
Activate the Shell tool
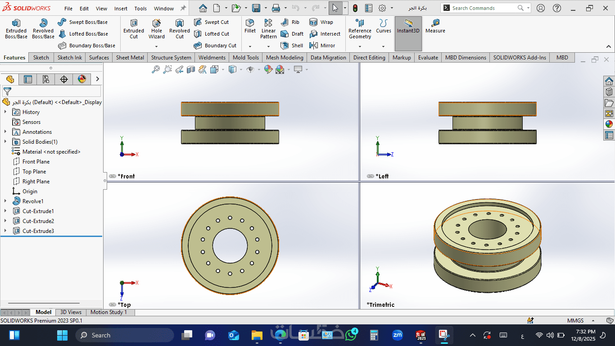[x=291, y=46]
